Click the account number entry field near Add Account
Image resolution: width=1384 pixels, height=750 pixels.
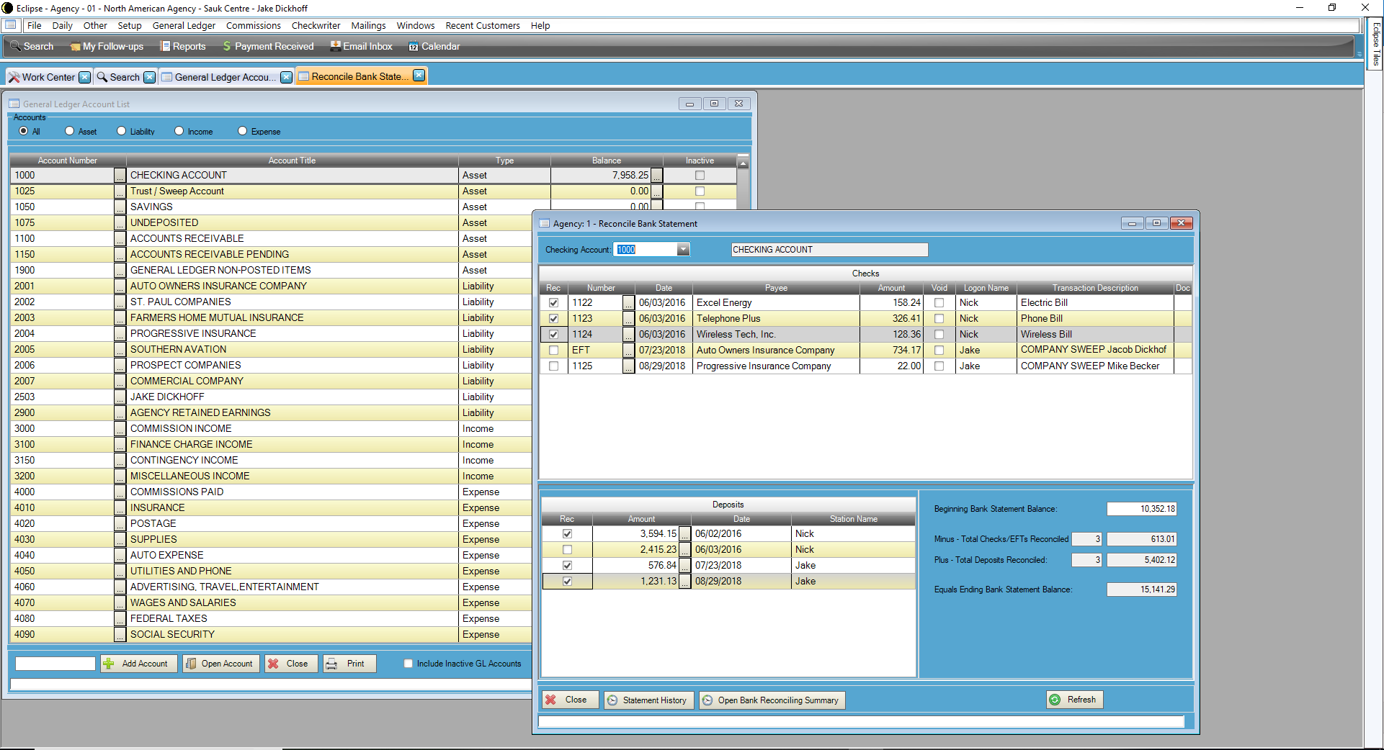[55, 664]
